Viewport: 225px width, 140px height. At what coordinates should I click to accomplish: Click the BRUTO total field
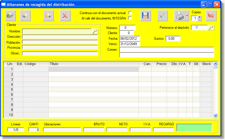pos(94,130)
